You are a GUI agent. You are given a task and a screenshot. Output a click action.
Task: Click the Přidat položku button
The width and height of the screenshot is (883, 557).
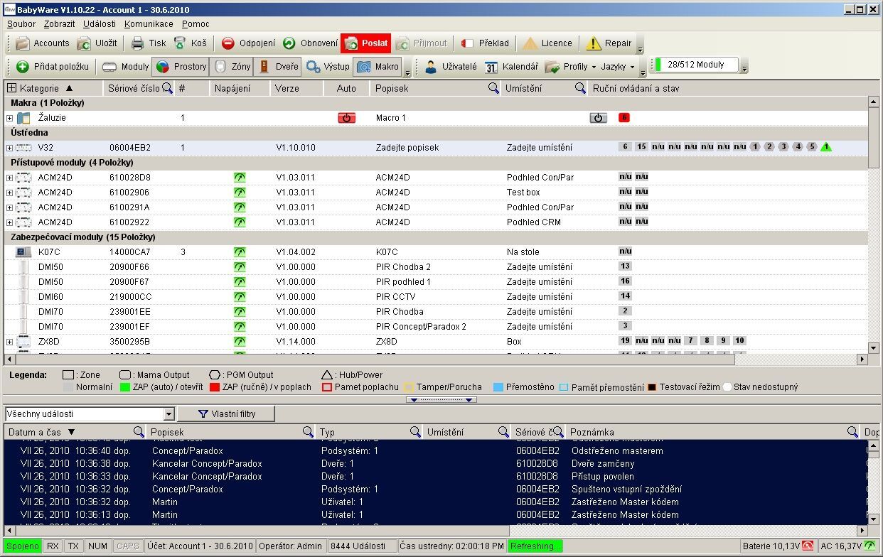click(x=53, y=67)
